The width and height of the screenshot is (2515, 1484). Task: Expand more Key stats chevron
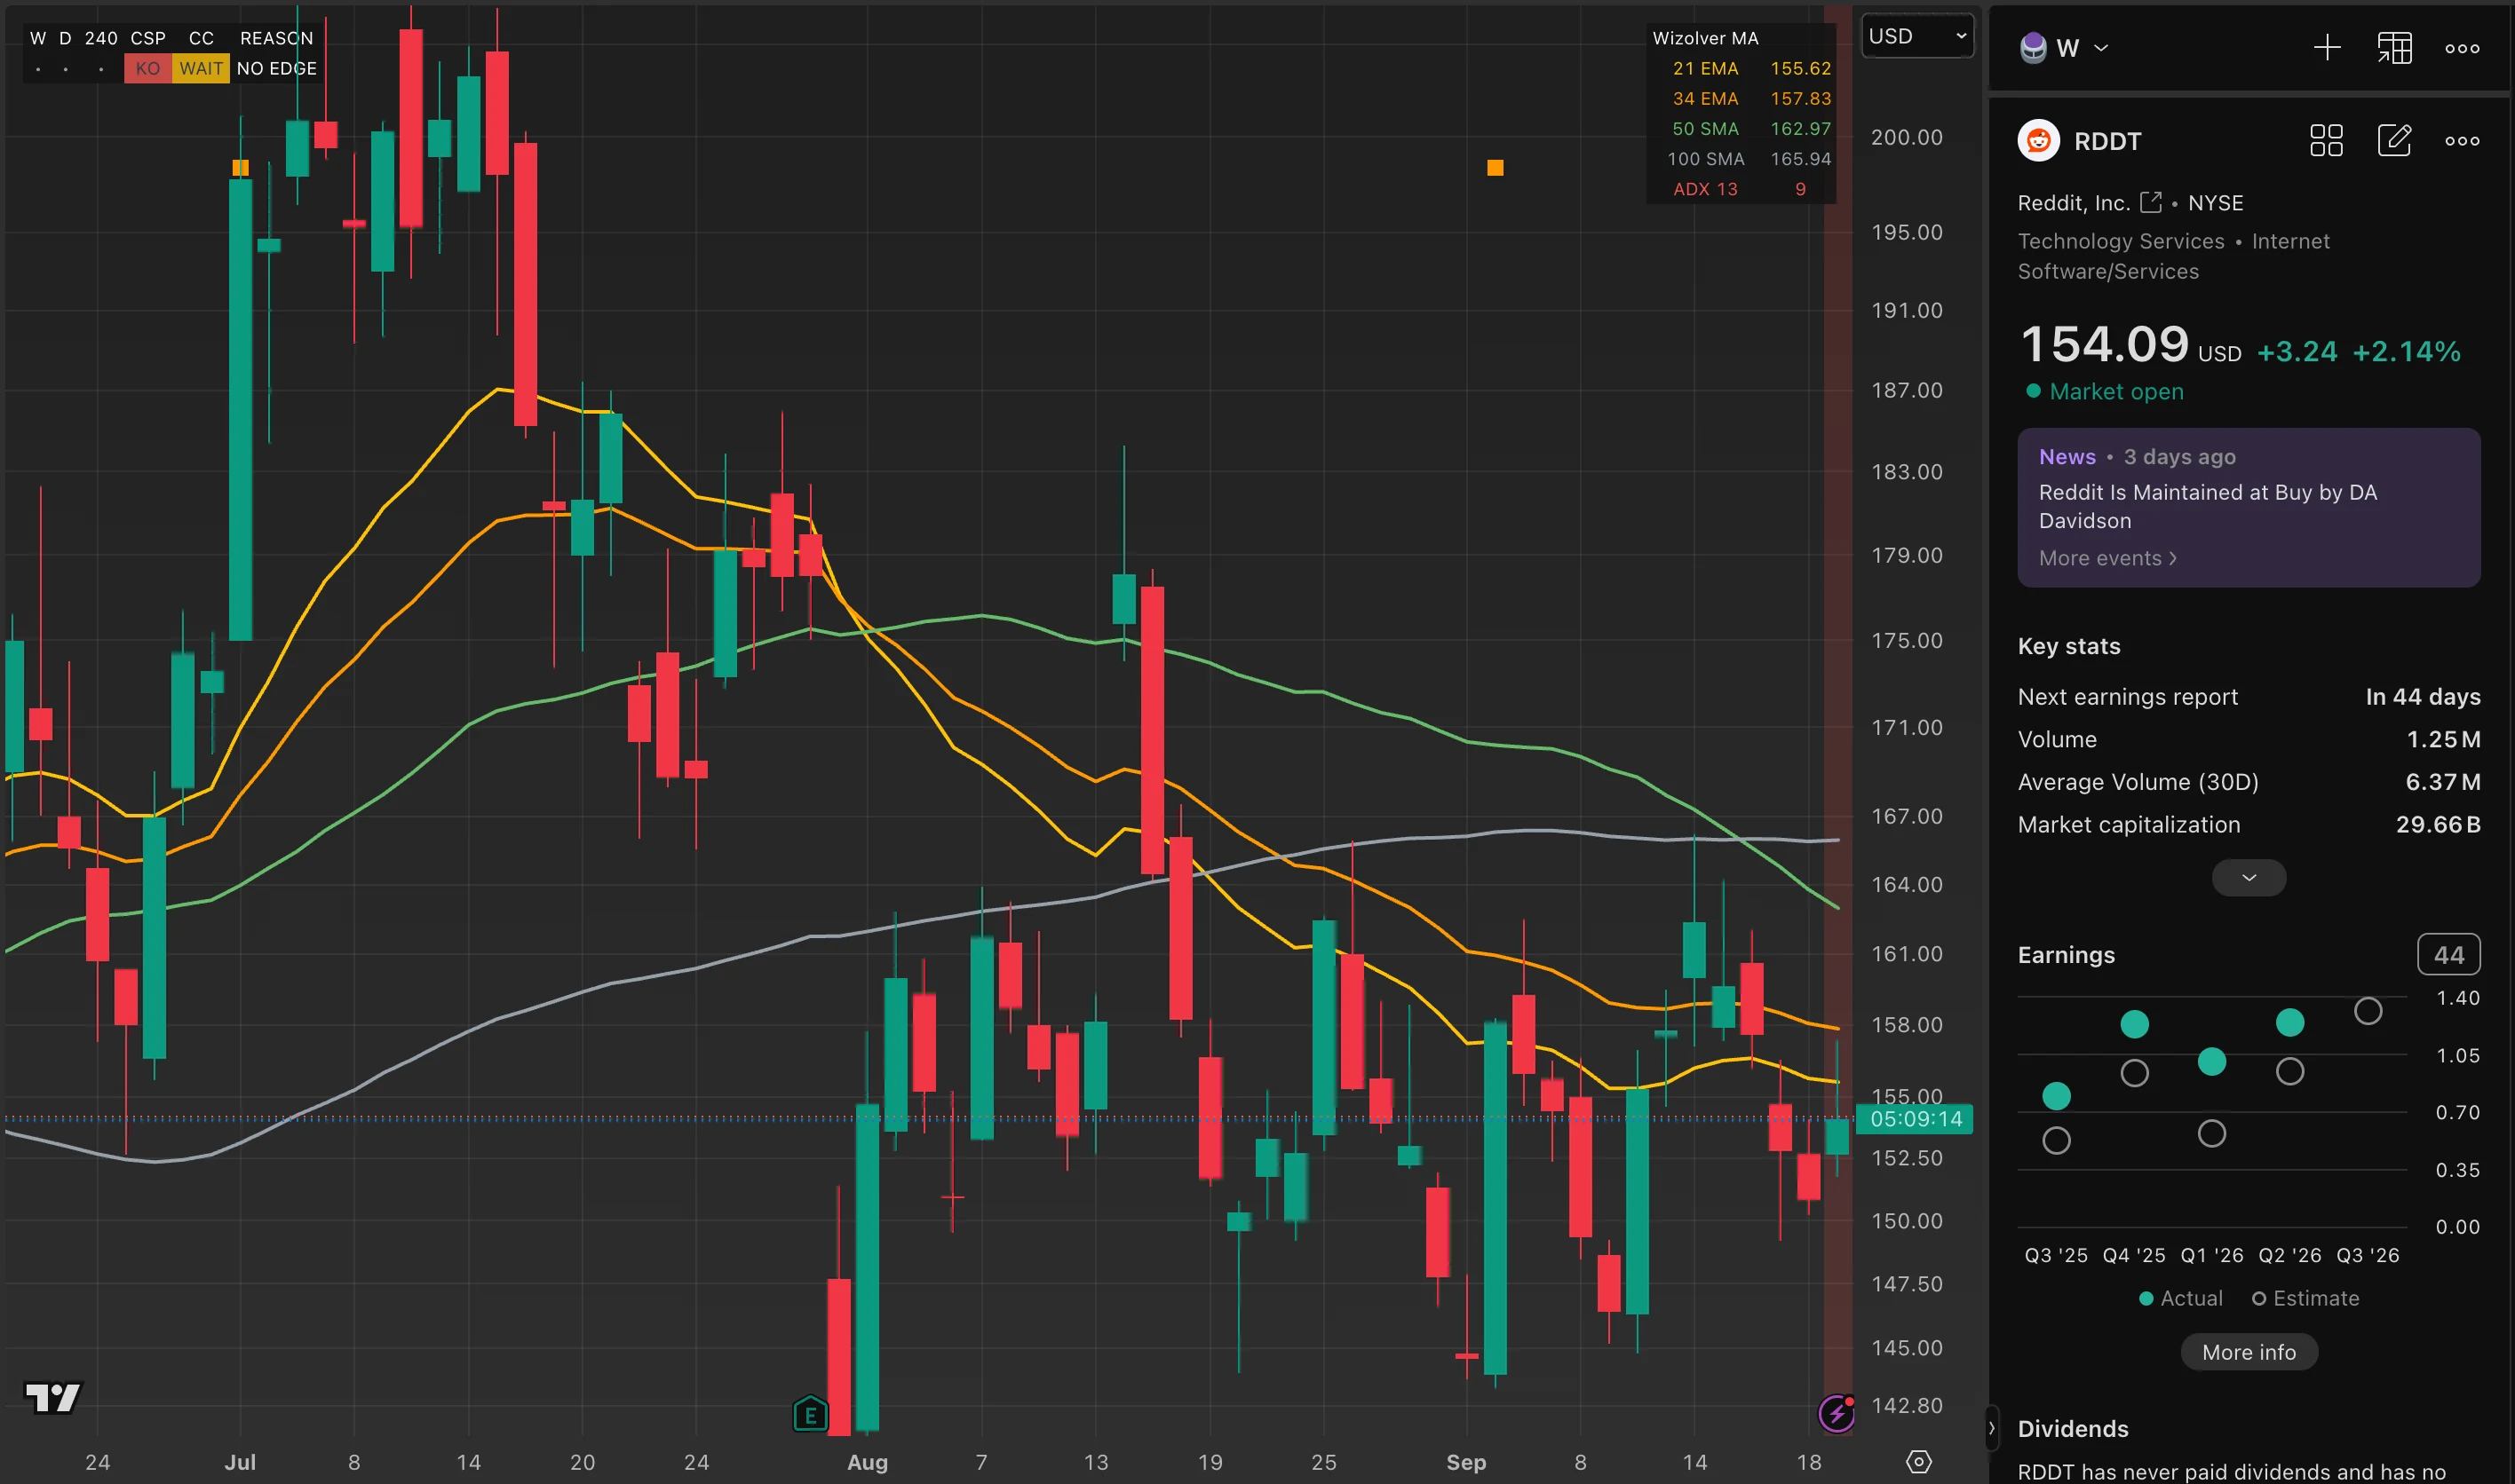point(2249,878)
